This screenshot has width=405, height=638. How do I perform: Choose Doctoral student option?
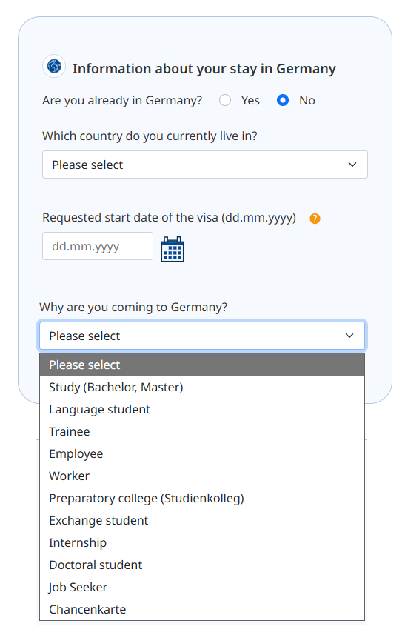[202, 565]
